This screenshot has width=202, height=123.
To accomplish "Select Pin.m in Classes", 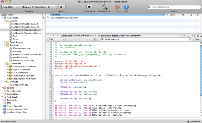I will 15,39.
